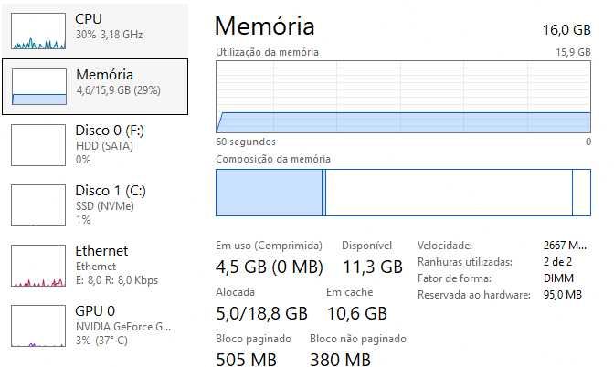Image resolution: width=614 pixels, height=367 pixels.
Task: Click the standby segment of memory composition
Action: (x=448, y=193)
